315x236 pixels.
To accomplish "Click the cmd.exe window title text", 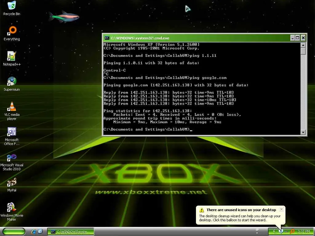I will pos(140,38).
